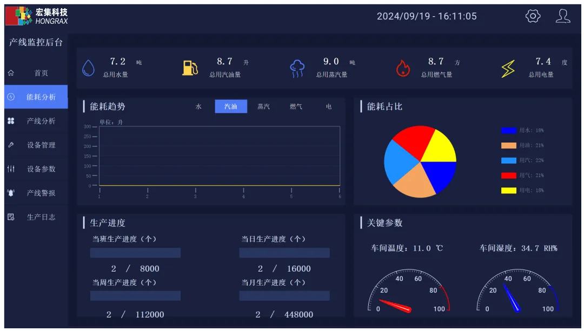
Task: Click the lightning-circle icon beside 能耗分析
Action: [x=11, y=97]
